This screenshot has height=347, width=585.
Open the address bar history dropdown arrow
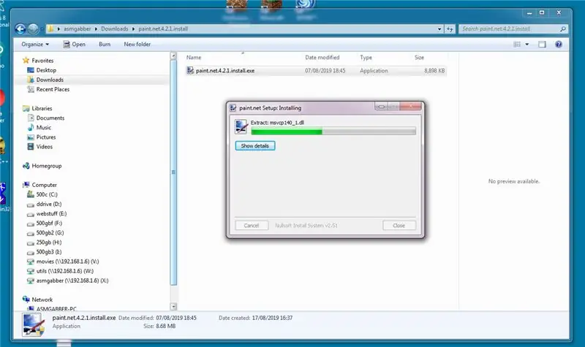point(439,29)
